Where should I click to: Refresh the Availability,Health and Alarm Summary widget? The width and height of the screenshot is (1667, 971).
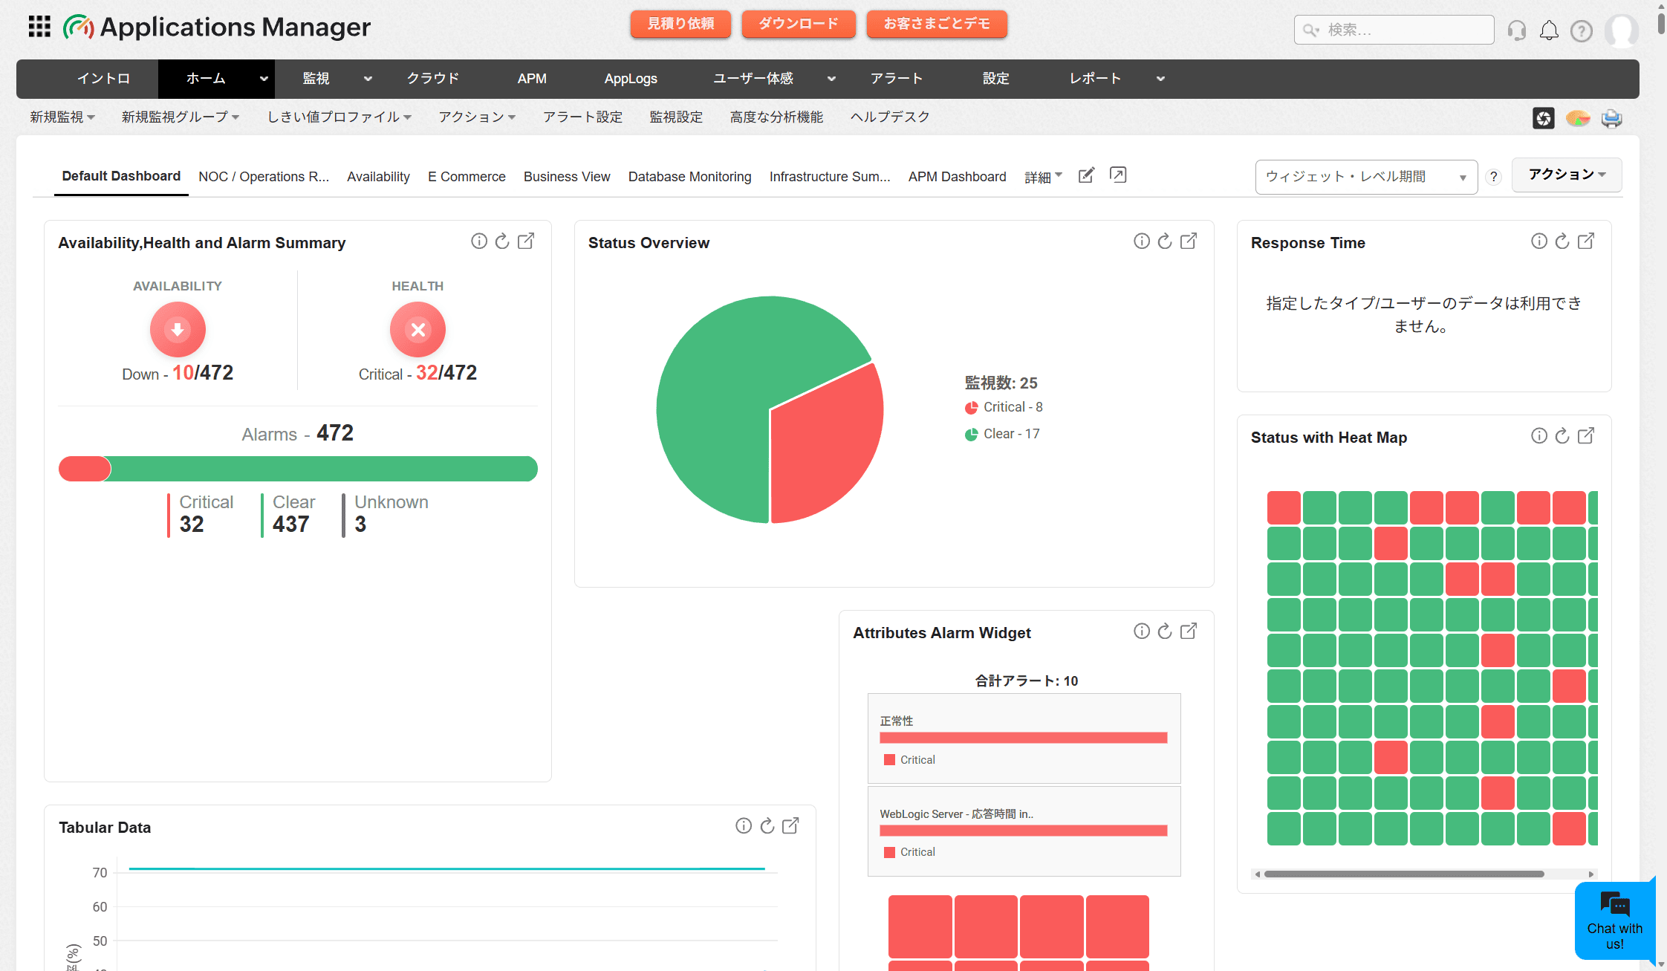point(502,241)
